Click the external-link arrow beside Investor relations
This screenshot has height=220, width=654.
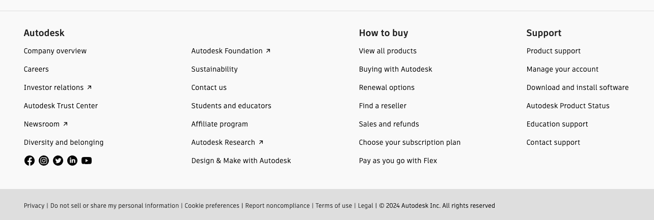(89, 87)
